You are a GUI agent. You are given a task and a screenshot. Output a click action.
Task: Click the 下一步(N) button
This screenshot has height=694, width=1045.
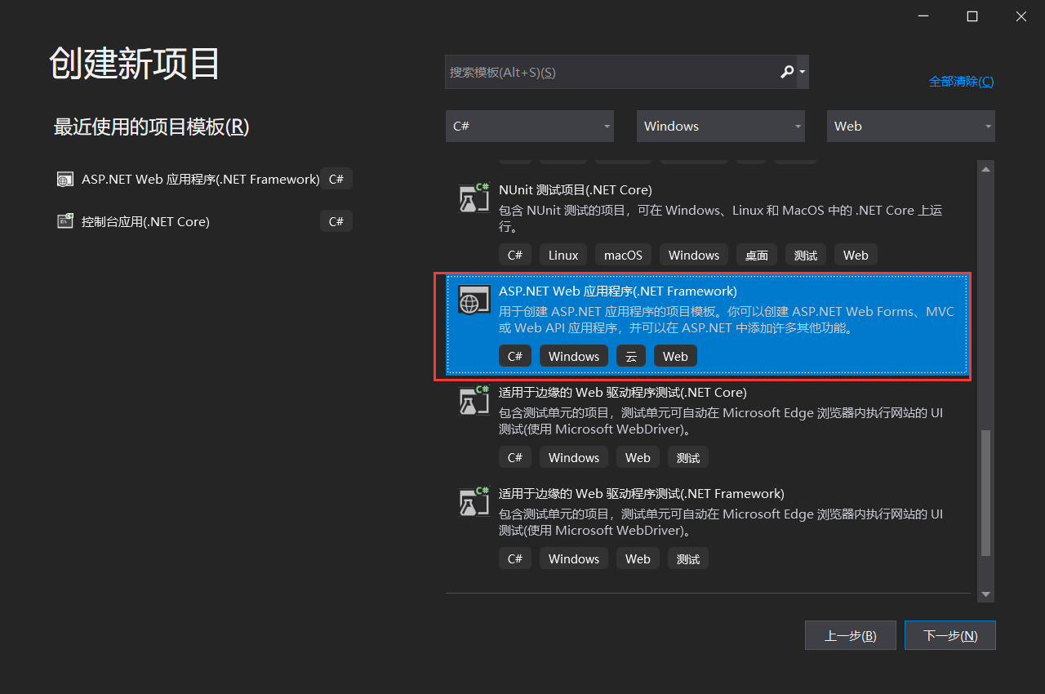pos(949,635)
